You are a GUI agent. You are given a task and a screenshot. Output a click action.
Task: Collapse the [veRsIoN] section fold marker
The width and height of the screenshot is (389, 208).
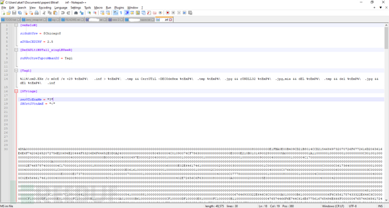[x=16, y=25]
